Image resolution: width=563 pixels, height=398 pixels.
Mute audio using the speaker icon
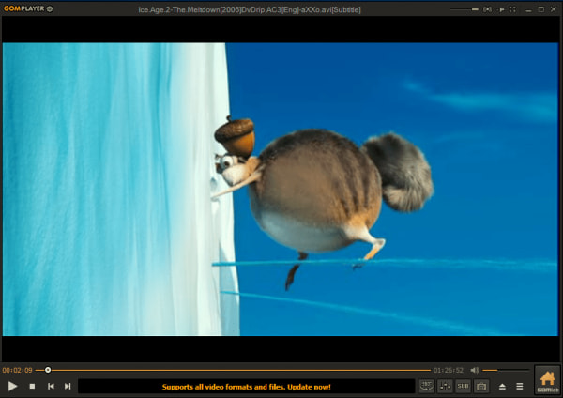[475, 370]
